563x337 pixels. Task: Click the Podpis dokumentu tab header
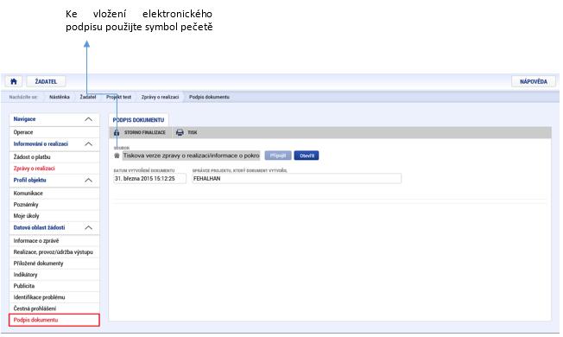click(x=138, y=120)
